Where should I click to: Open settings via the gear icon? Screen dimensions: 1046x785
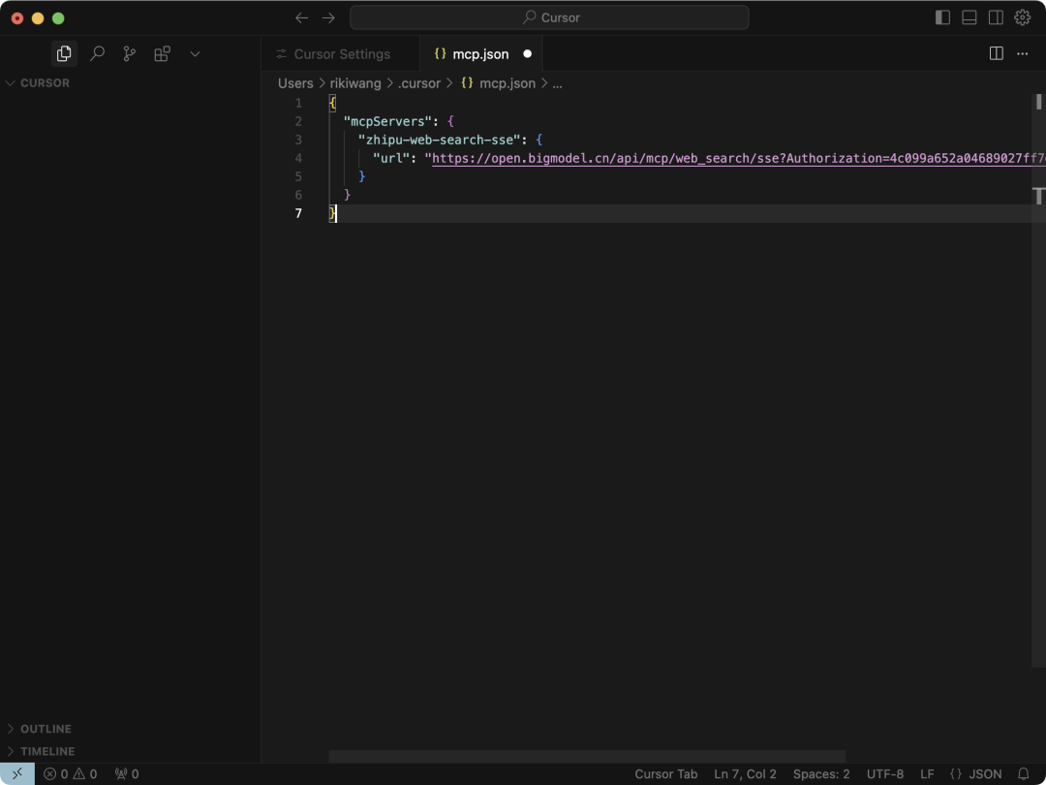(1023, 17)
